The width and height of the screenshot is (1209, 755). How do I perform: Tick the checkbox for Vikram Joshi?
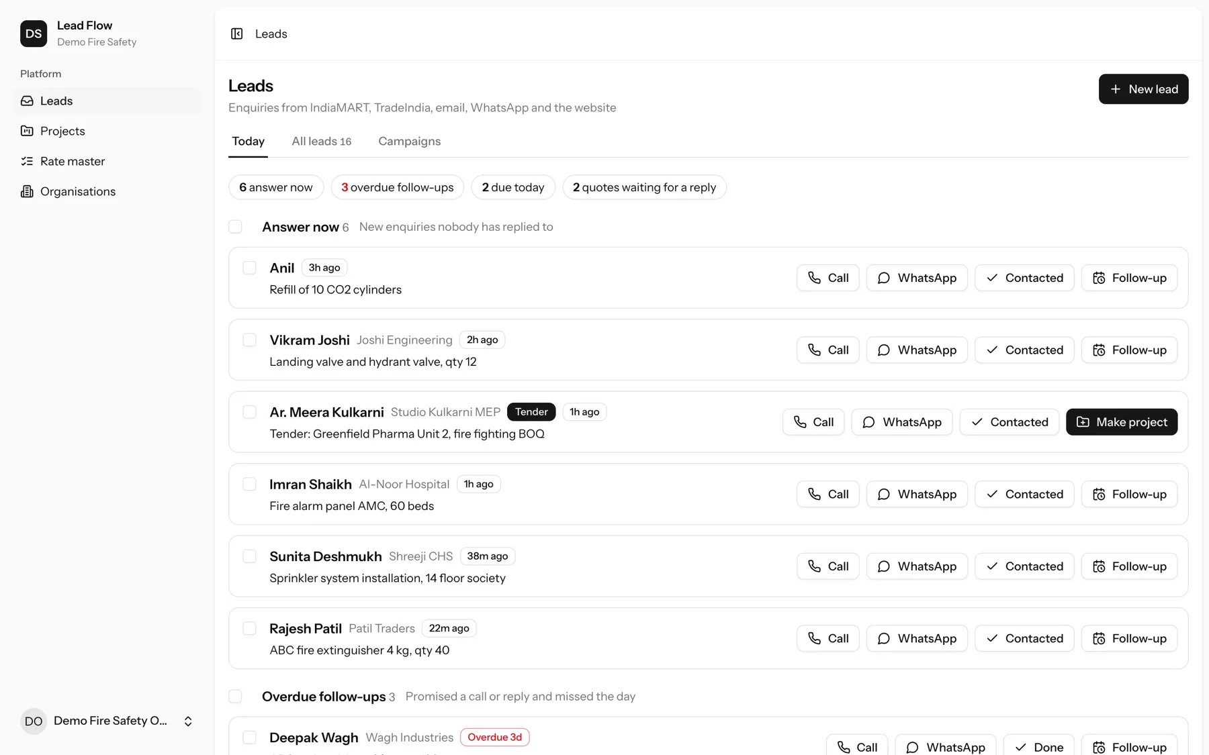pyautogui.click(x=249, y=340)
